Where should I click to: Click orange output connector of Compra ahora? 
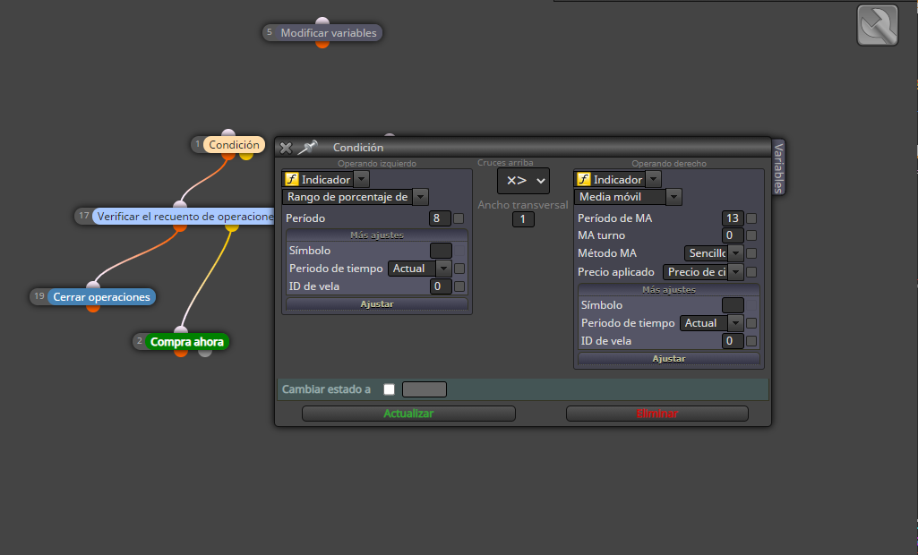pos(181,353)
